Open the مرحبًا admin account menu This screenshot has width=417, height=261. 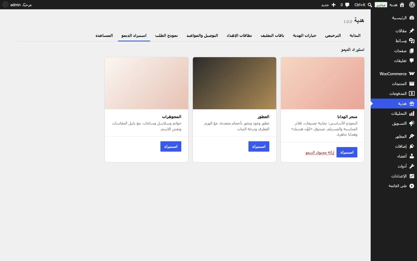click(17, 5)
